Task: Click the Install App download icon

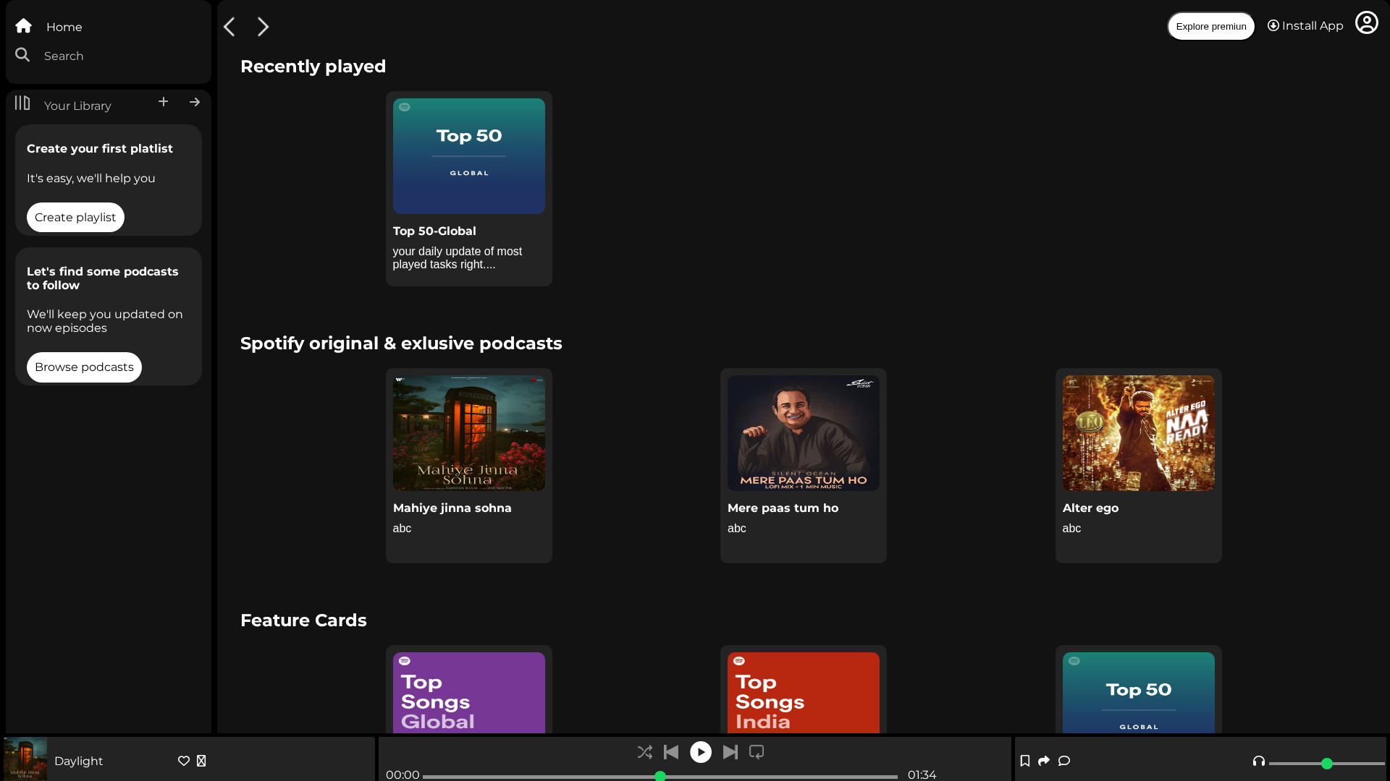Action: [x=1273, y=25]
